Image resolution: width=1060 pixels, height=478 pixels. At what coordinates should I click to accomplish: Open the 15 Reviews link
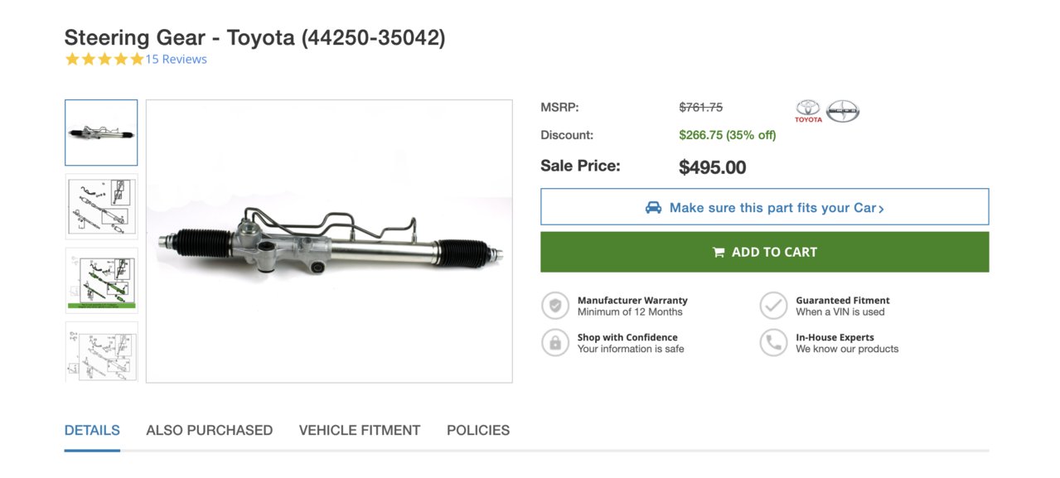coord(176,59)
